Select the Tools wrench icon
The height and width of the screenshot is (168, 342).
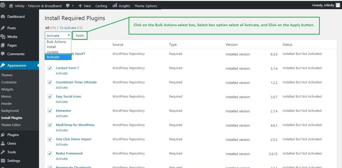coord(3,152)
